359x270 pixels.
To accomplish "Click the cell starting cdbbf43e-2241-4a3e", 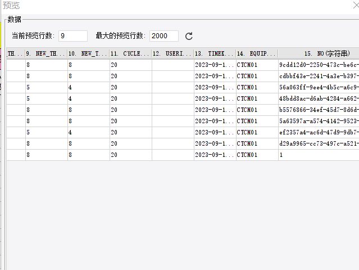I will tap(319, 76).
